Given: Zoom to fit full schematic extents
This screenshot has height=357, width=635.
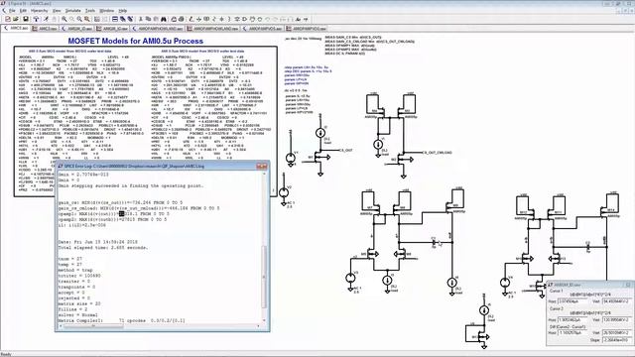Looking at the screenshot, I should pos(87,19).
